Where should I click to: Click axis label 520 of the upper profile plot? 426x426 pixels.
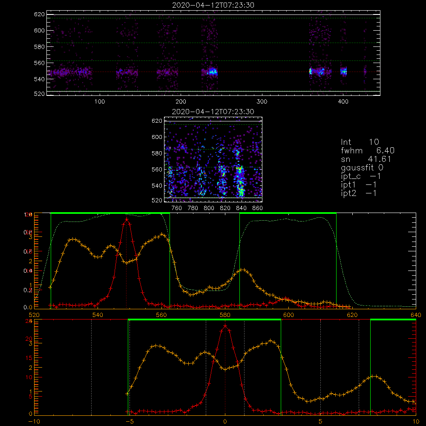click(x=34, y=315)
